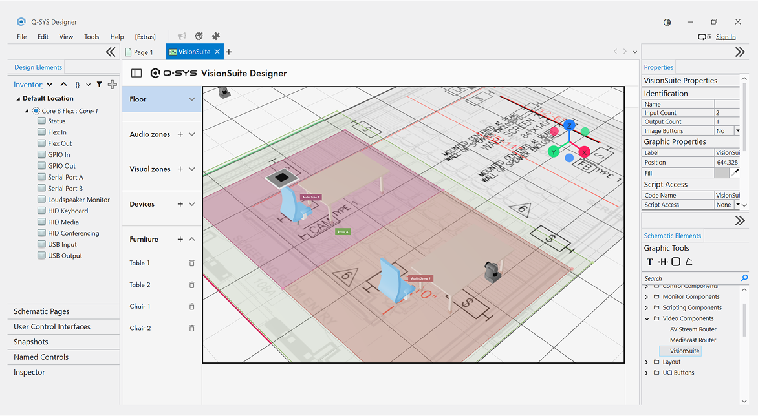Delete Table 1 with its trash icon
758x416 pixels.
pos(191,263)
